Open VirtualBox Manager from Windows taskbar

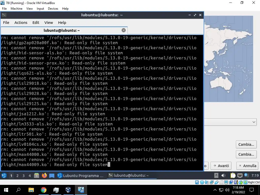click(68, 190)
